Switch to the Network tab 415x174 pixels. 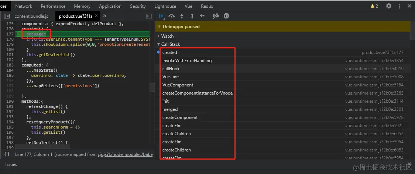coord(24,6)
